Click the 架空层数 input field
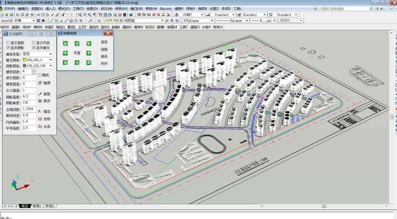 (29, 77)
